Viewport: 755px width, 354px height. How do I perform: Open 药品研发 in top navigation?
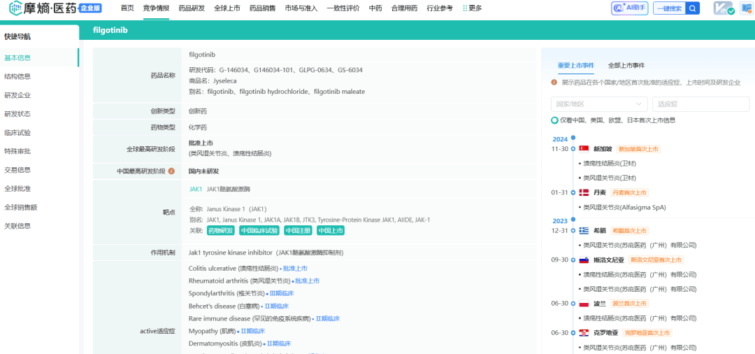[192, 8]
